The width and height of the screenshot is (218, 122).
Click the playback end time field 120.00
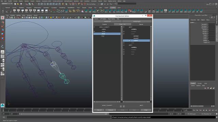coord(173,114)
